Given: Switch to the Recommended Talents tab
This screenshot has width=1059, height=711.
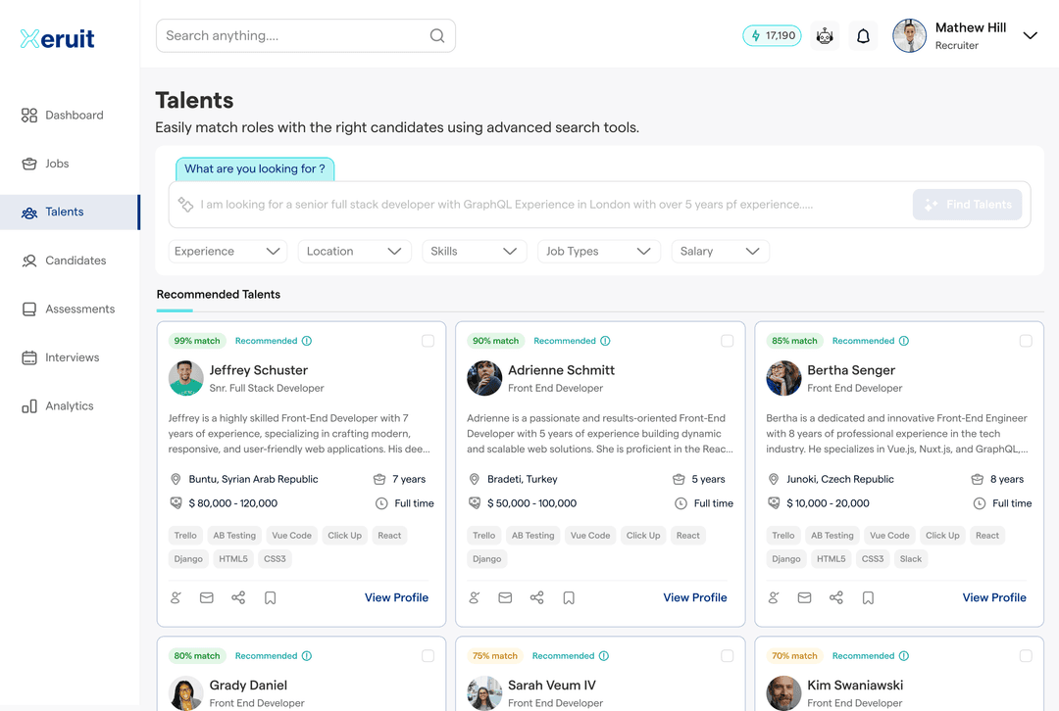Looking at the screenshot, I should coord(219,295).
